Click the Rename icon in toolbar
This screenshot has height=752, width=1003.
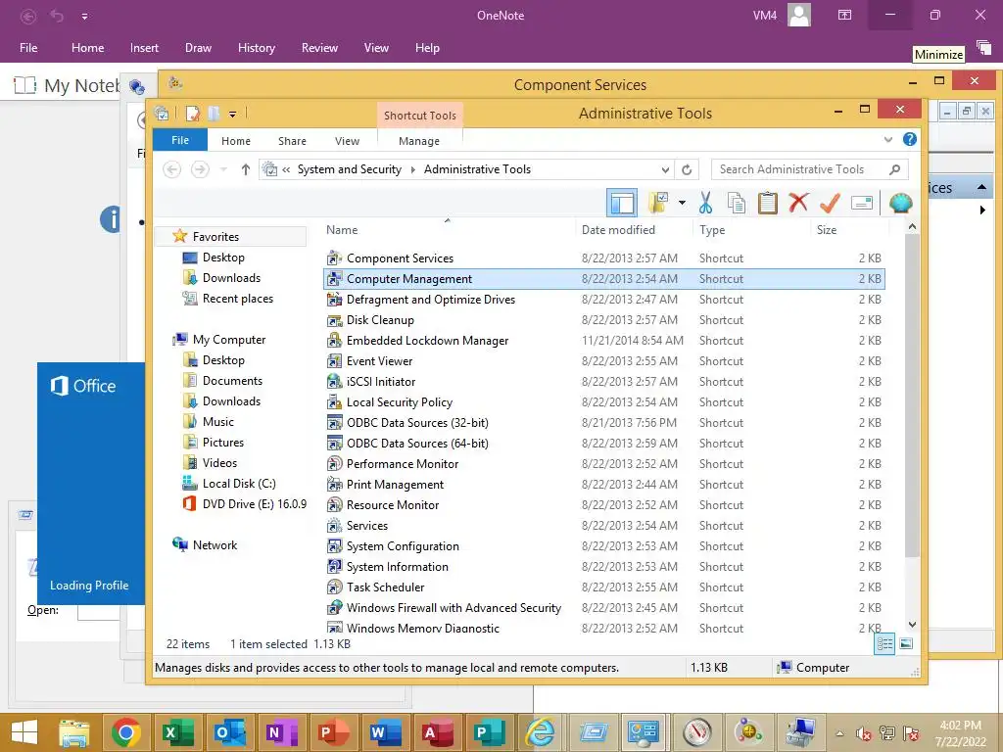coord(862,204)
